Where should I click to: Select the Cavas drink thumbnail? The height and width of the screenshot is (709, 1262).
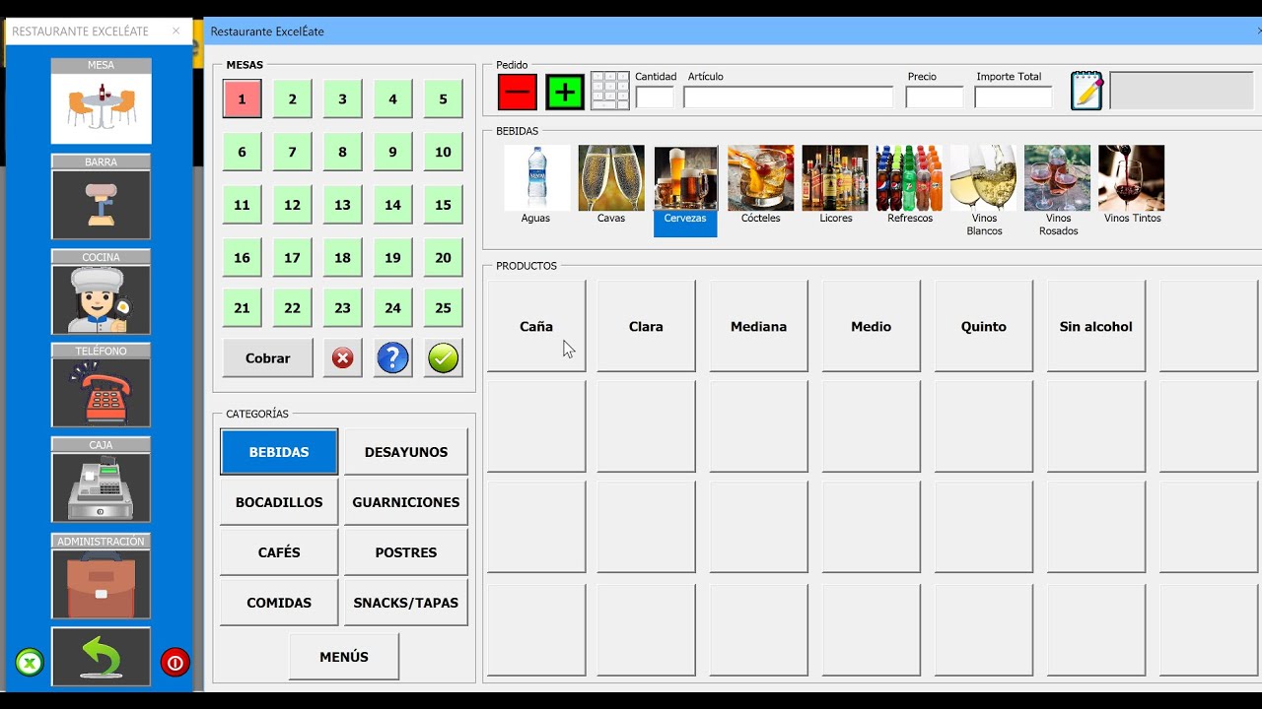611,178
